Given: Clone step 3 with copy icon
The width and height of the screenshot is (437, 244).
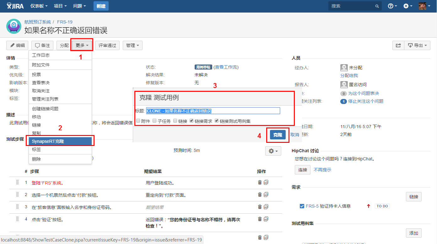Looking at the screenshot, I should 266,207.
